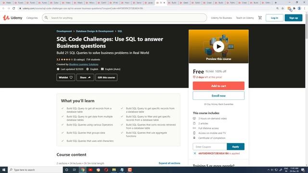This screenshot has height=173, width=308.
Task: Show hidden system tray icons
Action: pyautogui.click(x=269, y=170)
